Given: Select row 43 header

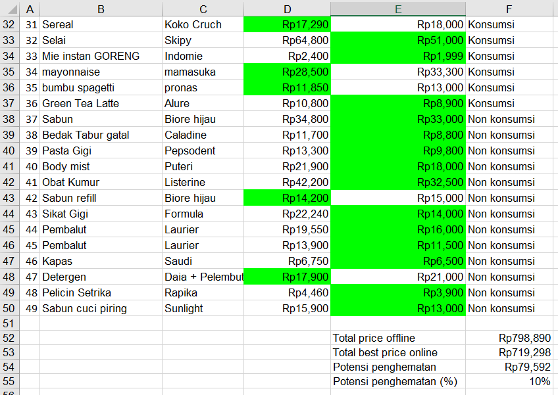Looking at the screenshot, I should click(x=9, y=198).
